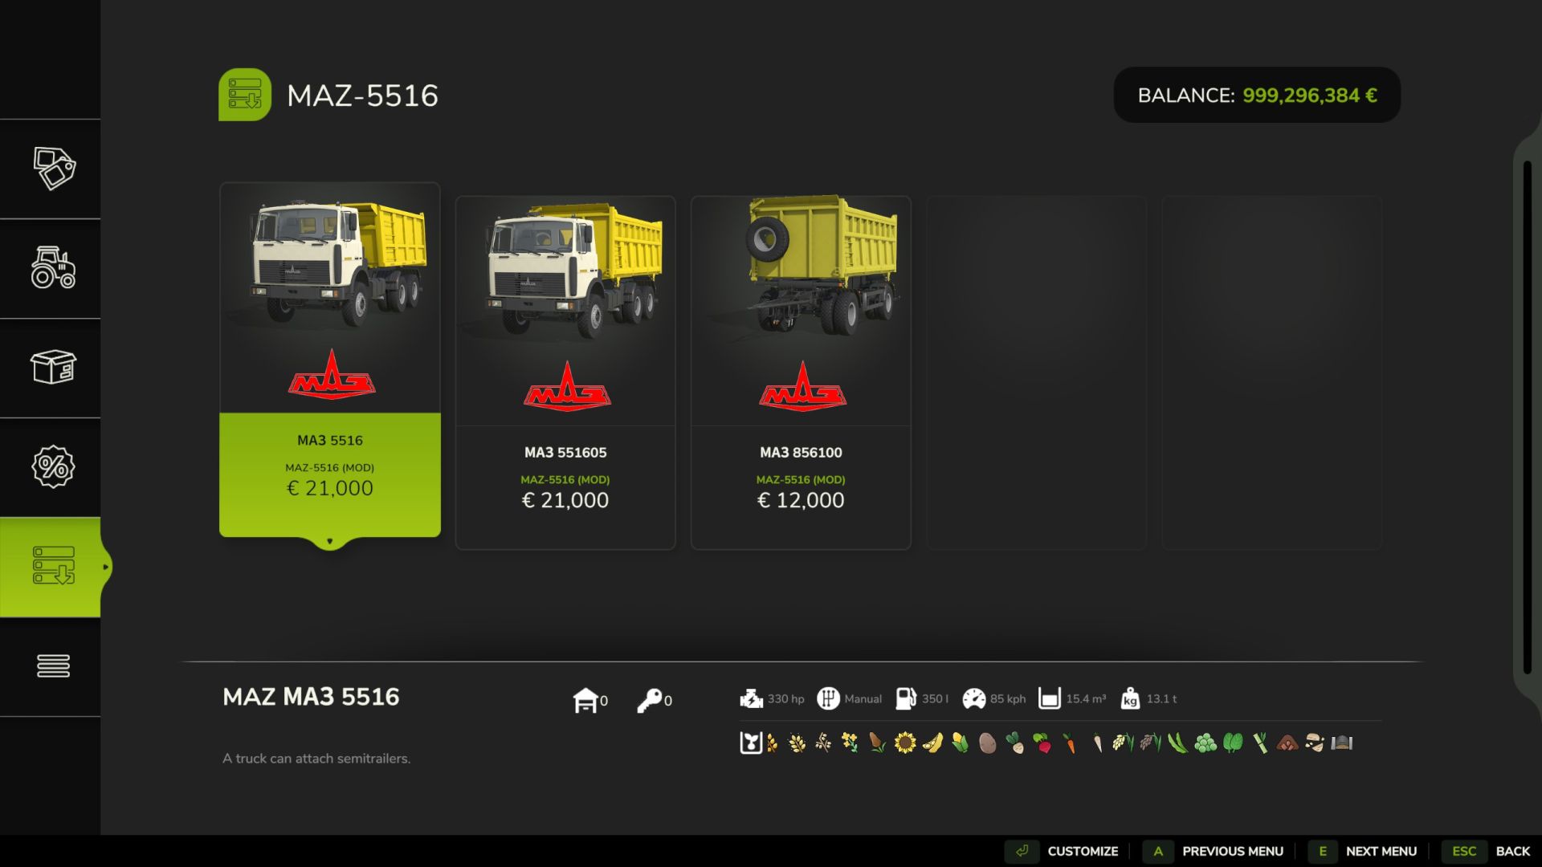Screen dimensions: 1542x867
Task: Click the ESC Back button
Action: (x=1487, y=851)
